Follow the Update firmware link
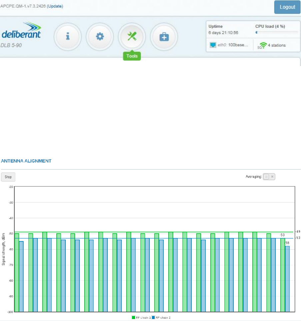This screenshot has width=301, height=321. tap(55, 6)
